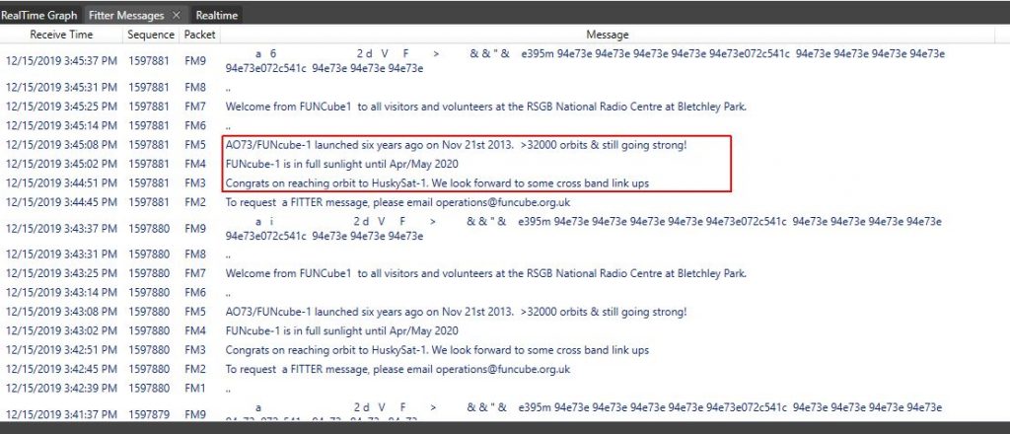
Task: Select receive time 12/15/2019 3:45:25 PM
Action: click(x=62, y=107)
